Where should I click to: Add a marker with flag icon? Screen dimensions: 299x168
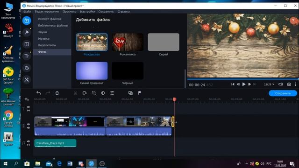140,93
